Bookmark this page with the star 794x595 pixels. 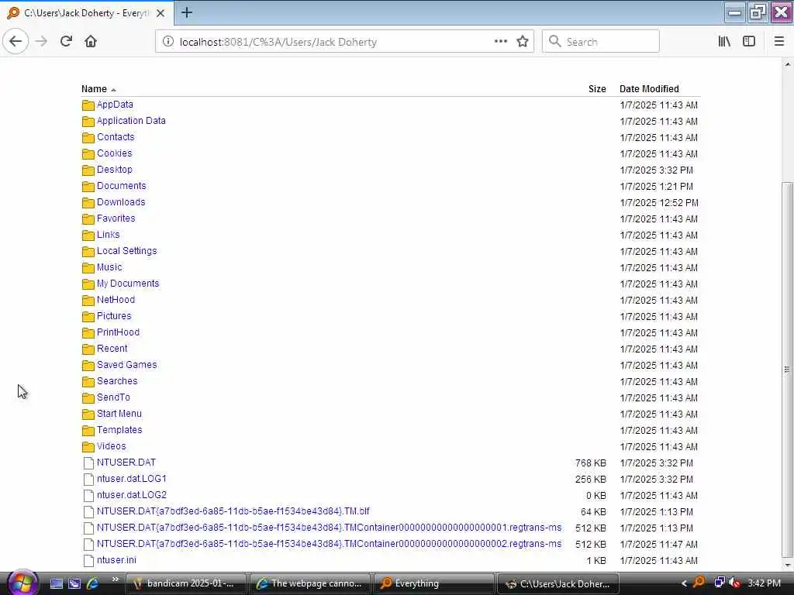click(x=523, y=42)
